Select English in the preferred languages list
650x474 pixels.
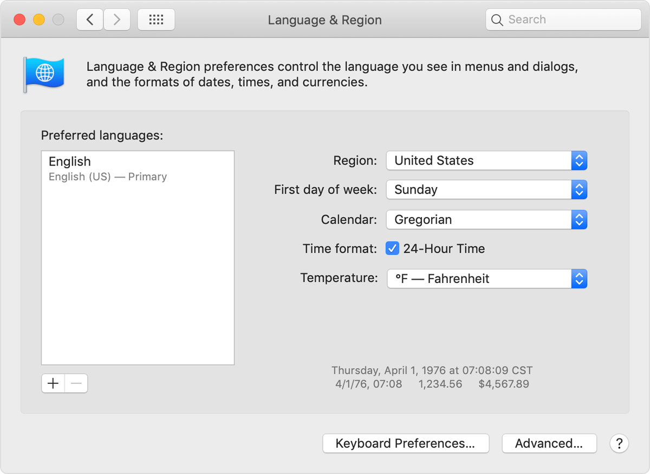point(138,169)
